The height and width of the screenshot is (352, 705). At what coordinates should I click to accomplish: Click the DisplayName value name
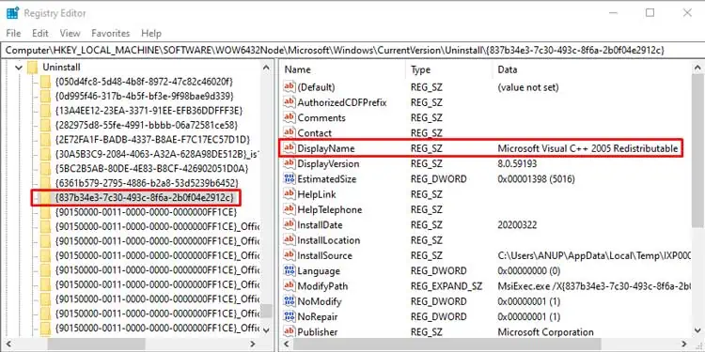click(x=326, y=148)
